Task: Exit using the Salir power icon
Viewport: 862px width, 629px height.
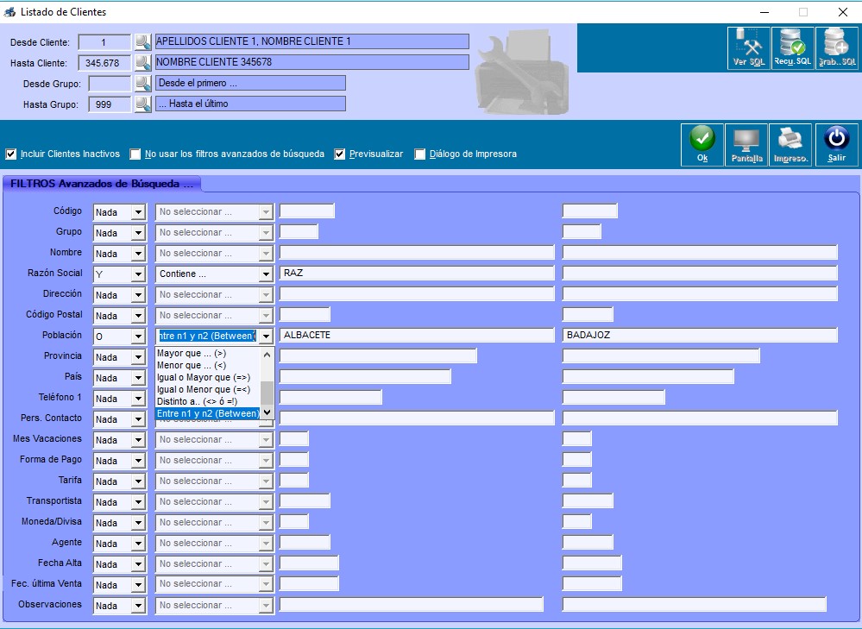Action: pos(837,145)
